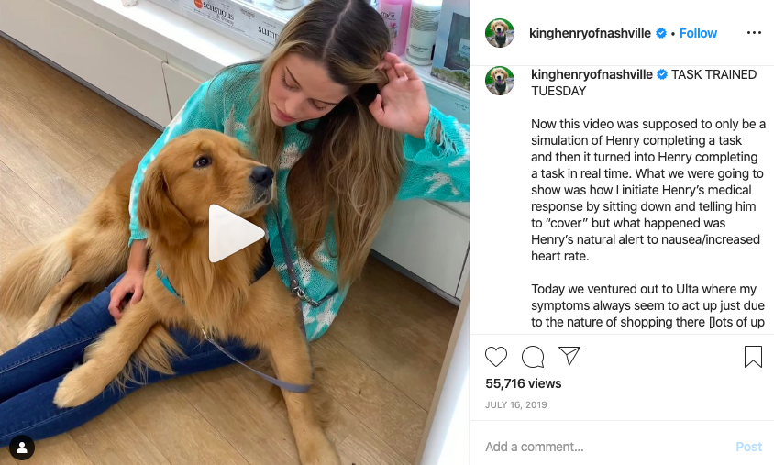Click the header profile picture avatar
This screenshot has height=465, width=774.
(500, 33)
